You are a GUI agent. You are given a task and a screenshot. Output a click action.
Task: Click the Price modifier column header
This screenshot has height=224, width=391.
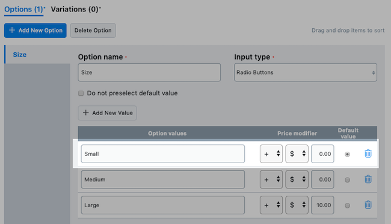coord(297,133)
